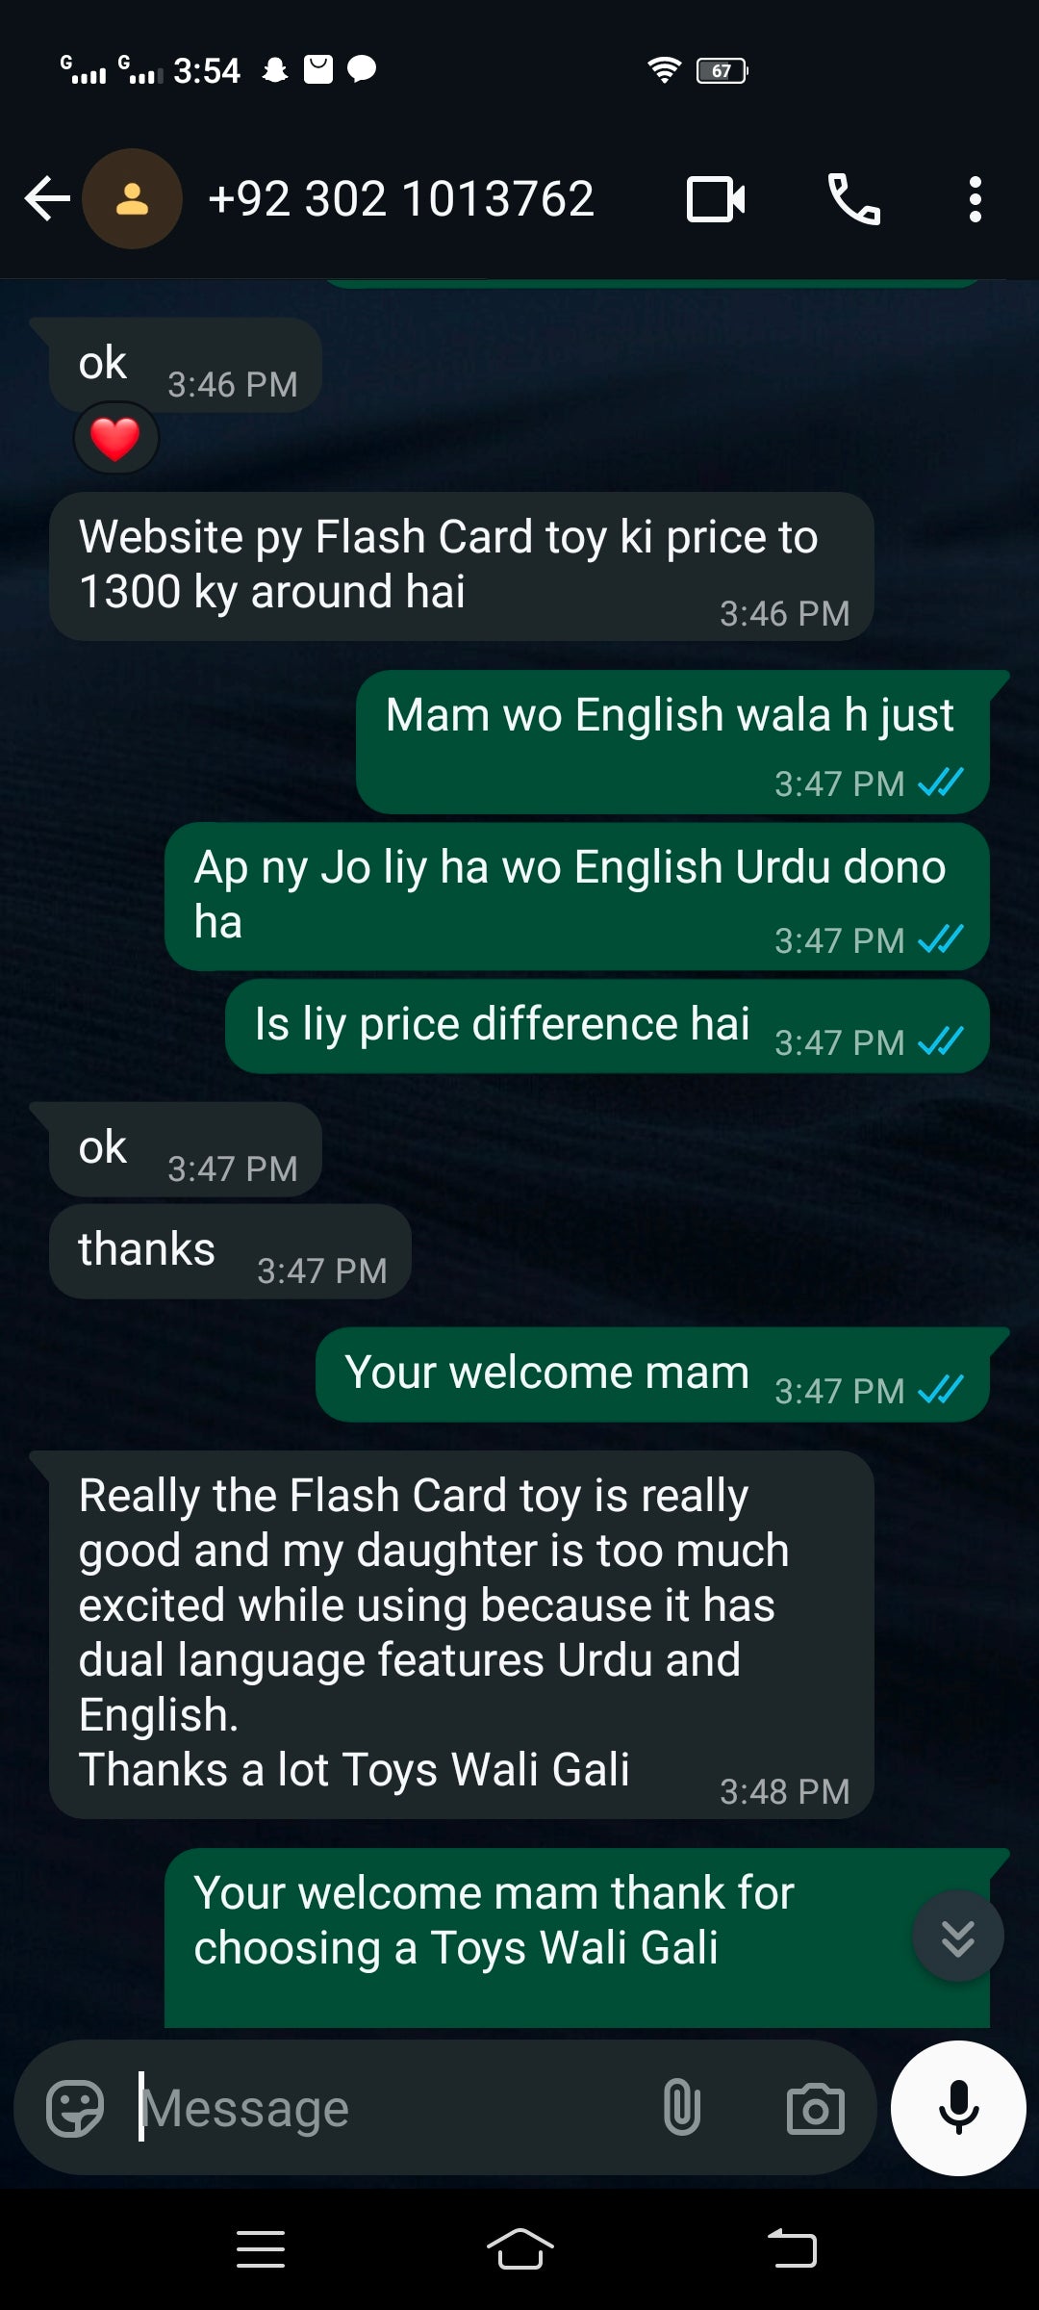Image resolution: width=1039 pixels, height=2310 pixels.
Task: Select the 'Is liy price difference hai' message
Action: (607, 1026)
